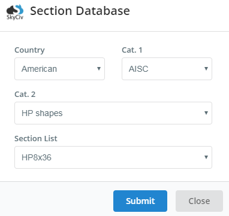
Task: Submit the selected section
Action: pyautogui.click(x=140, y=201)
